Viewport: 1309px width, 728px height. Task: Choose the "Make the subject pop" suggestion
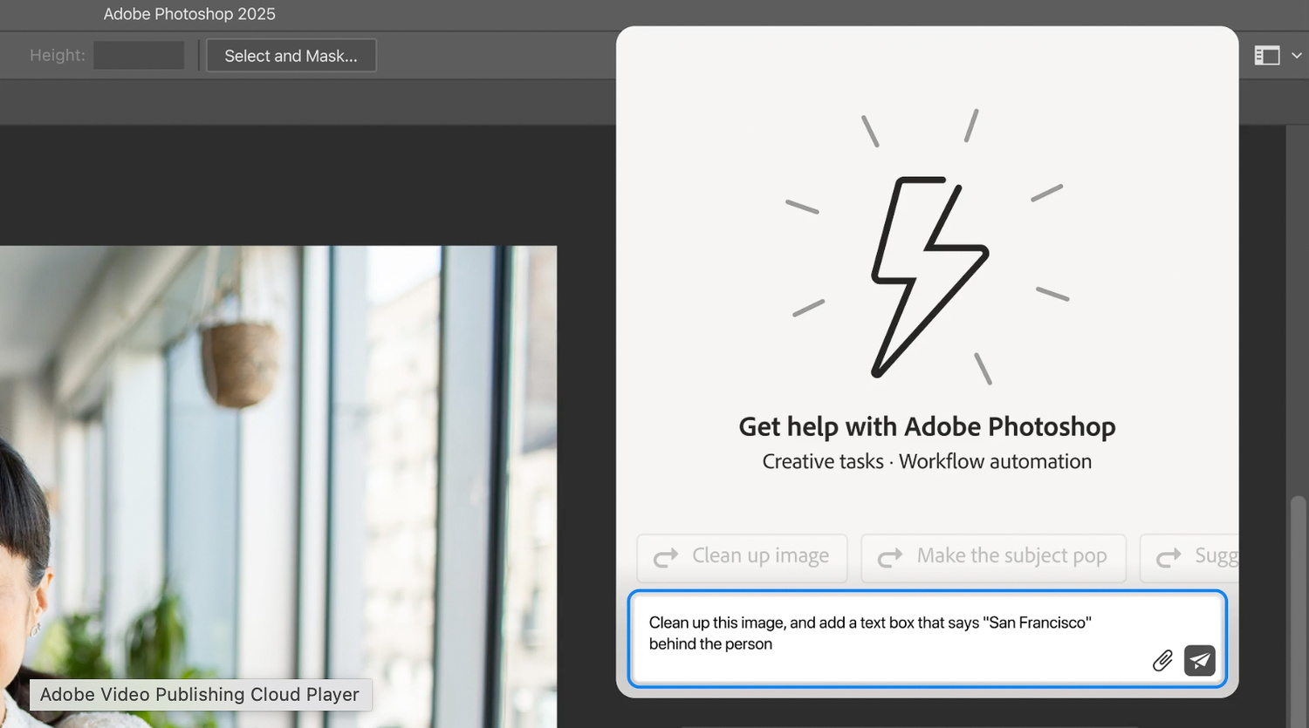pos(993,557)
